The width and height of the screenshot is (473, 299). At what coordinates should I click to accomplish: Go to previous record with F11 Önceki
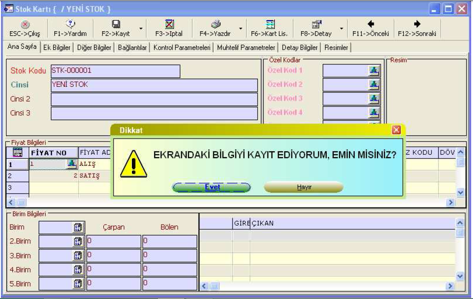pyautogui.click(x=370, y=25)
